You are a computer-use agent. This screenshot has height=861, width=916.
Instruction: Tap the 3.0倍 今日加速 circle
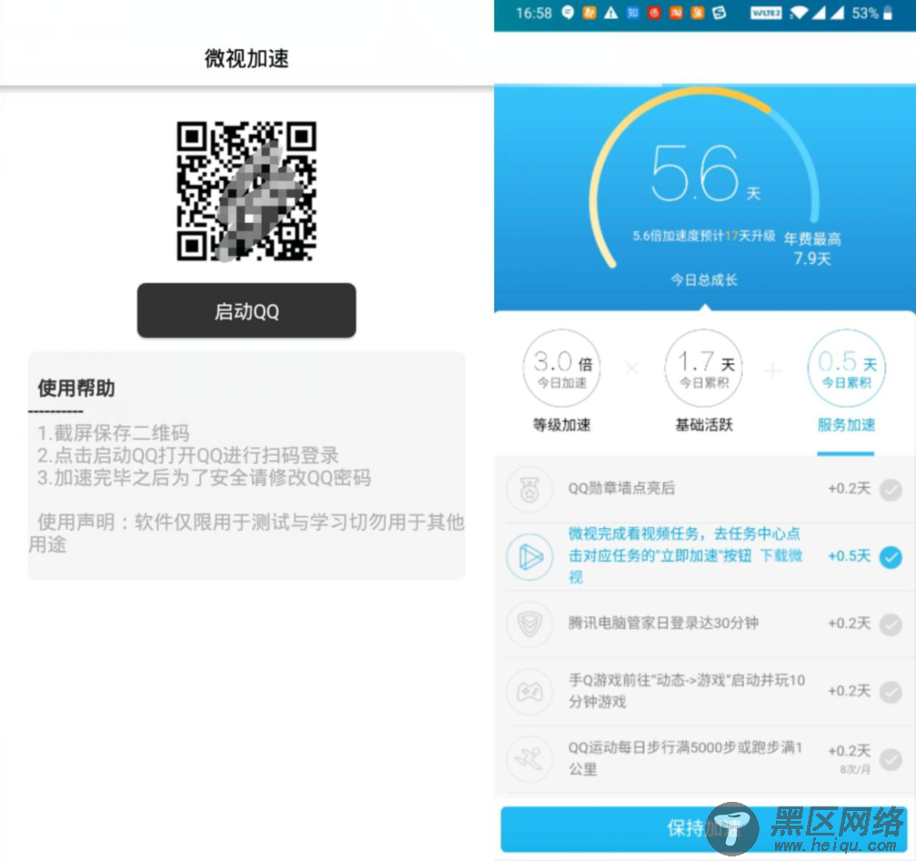561,369
